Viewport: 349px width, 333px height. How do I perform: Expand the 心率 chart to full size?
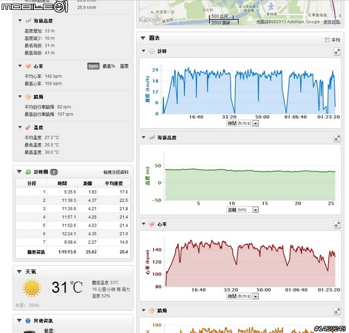click(x=338, y=225)
